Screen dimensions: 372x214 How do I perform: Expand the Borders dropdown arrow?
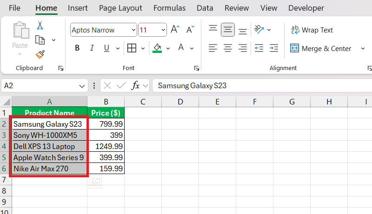[143, 49]
